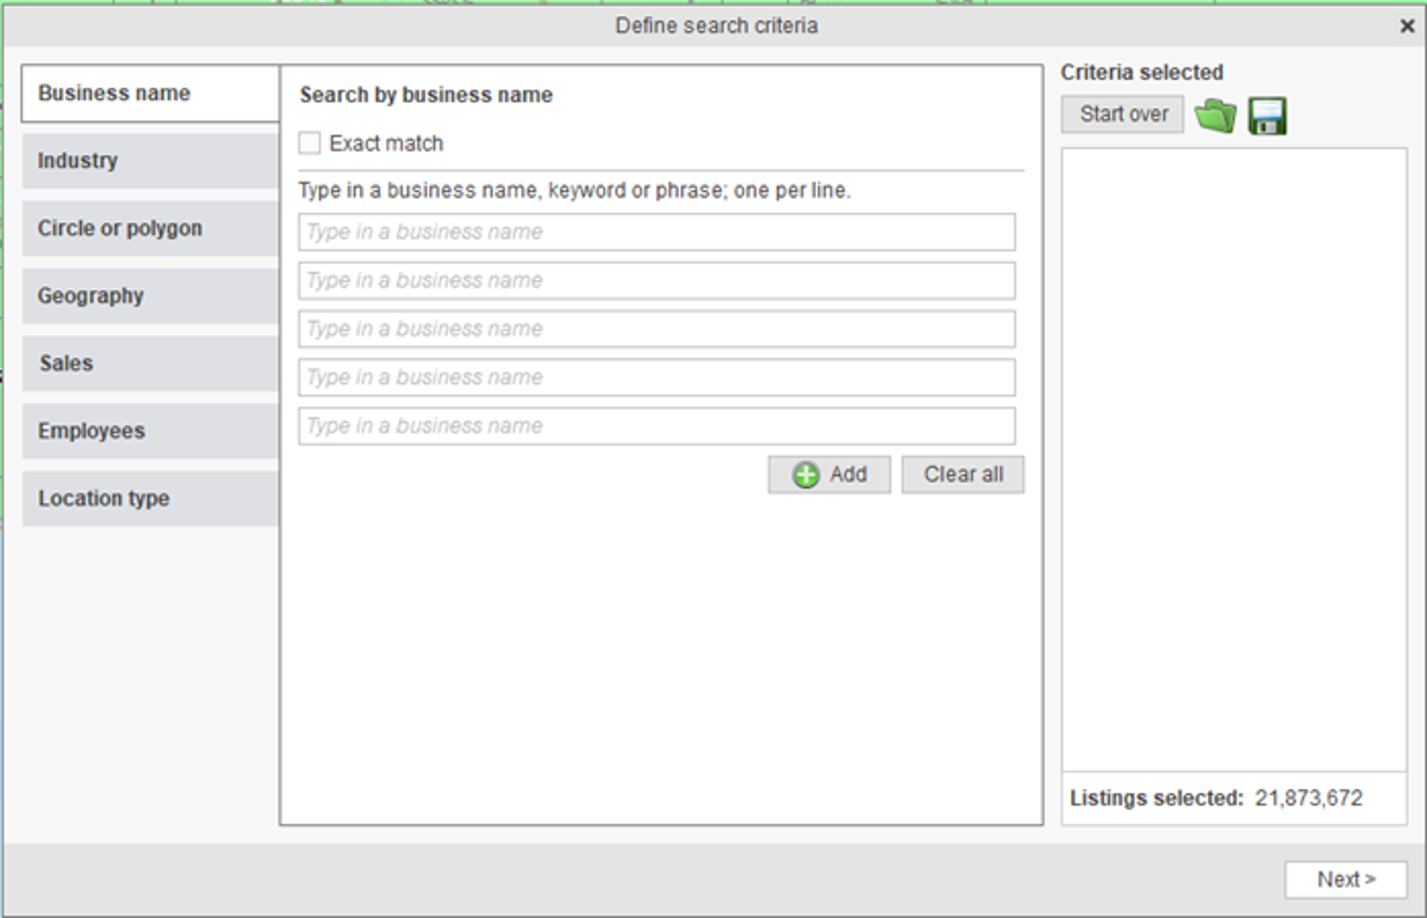Enable the Exact match checkbox
The height and width of the screenshot is (918, 1427).
[x=310, y=143]
